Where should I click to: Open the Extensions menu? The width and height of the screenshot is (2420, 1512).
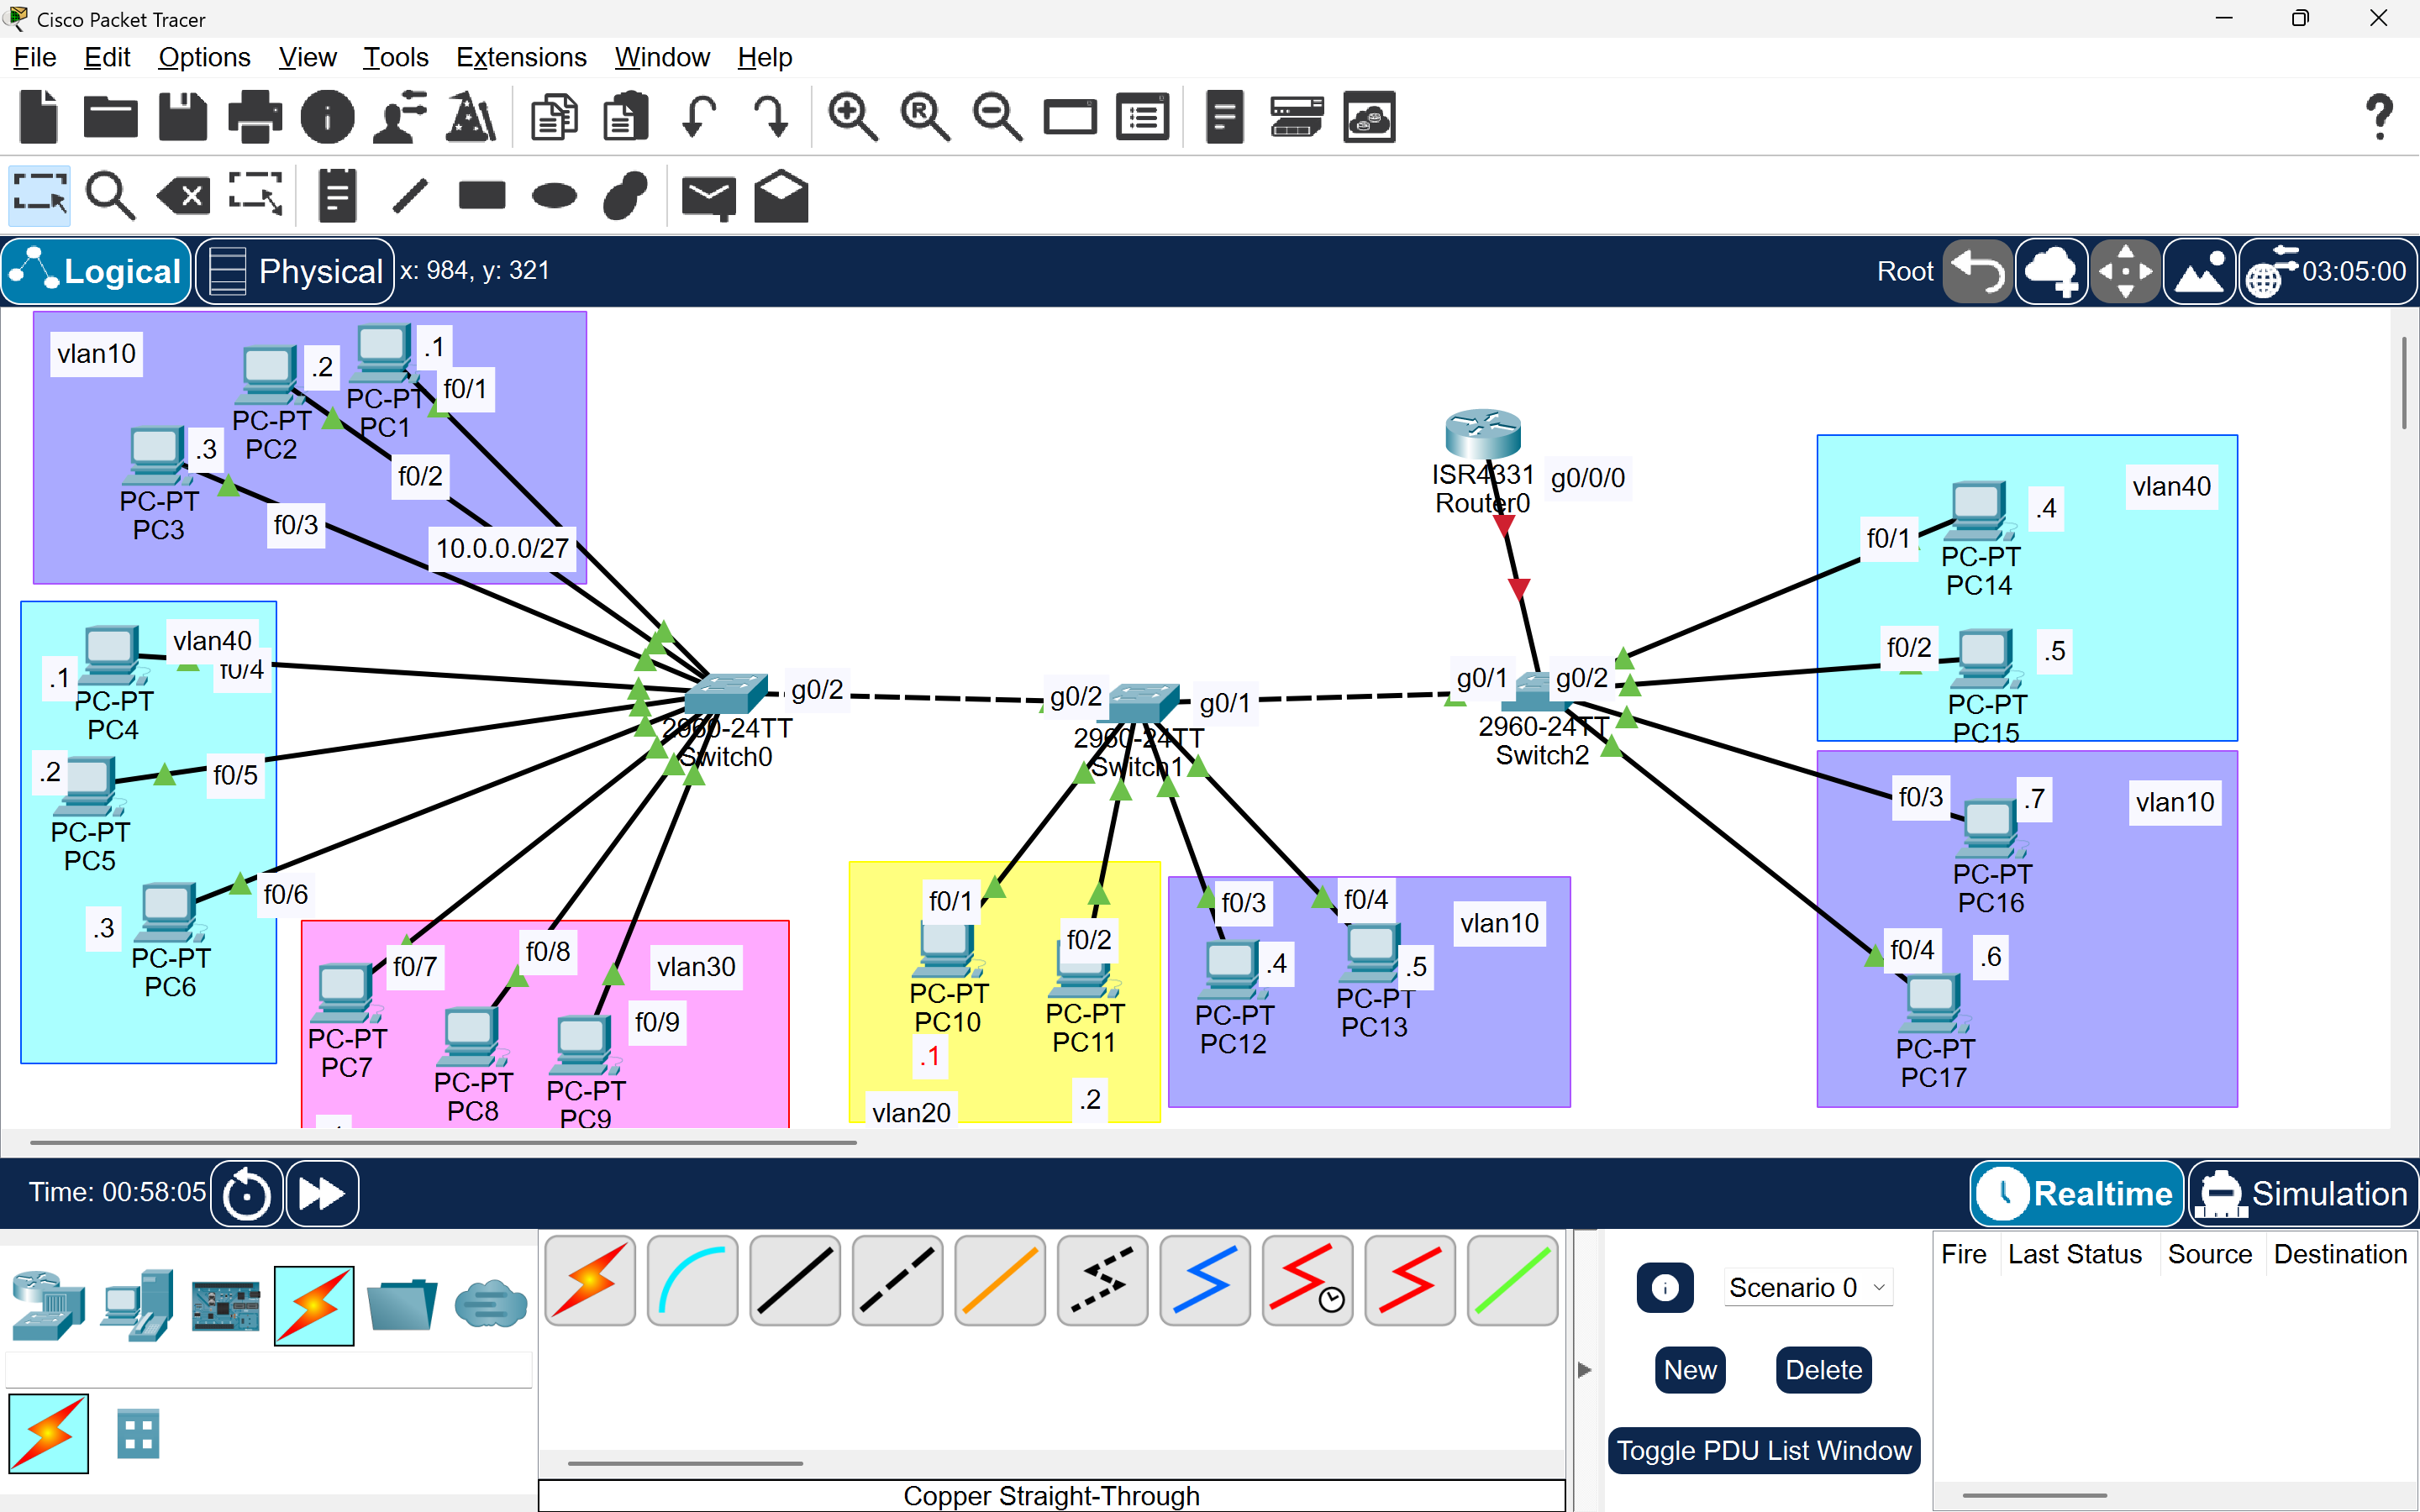point(521,57)
